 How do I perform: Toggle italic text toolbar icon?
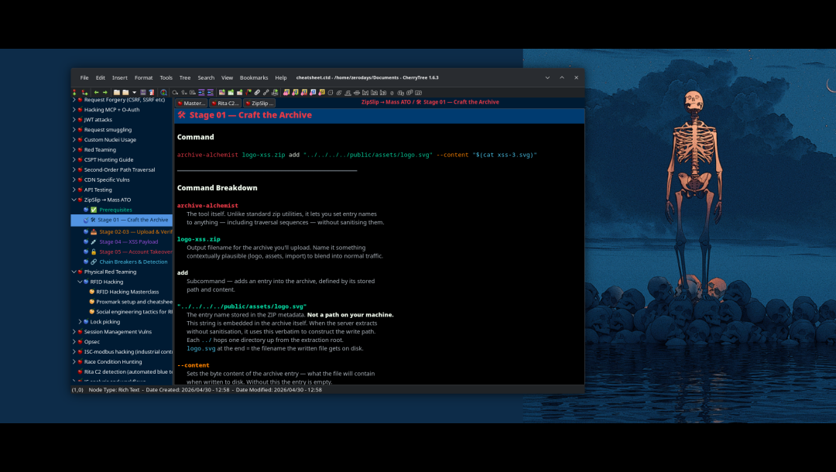339,92
